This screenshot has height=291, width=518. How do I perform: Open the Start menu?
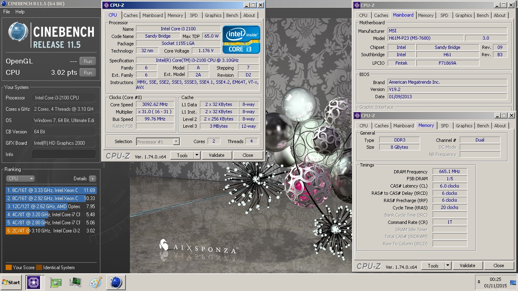pos(11,283)
